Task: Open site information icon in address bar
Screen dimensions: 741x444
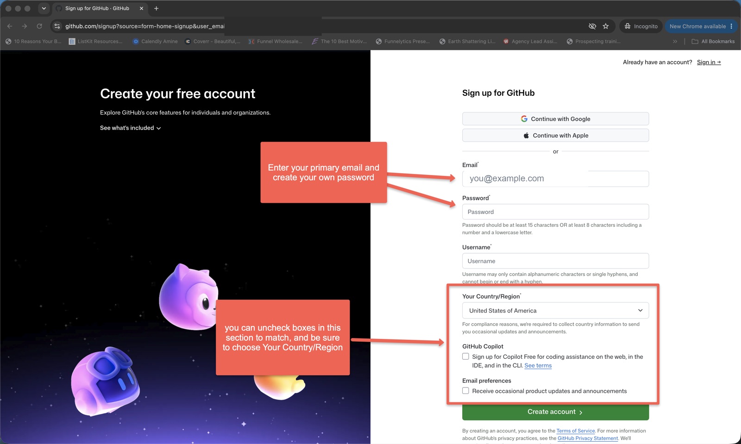Action: (57, 26)
